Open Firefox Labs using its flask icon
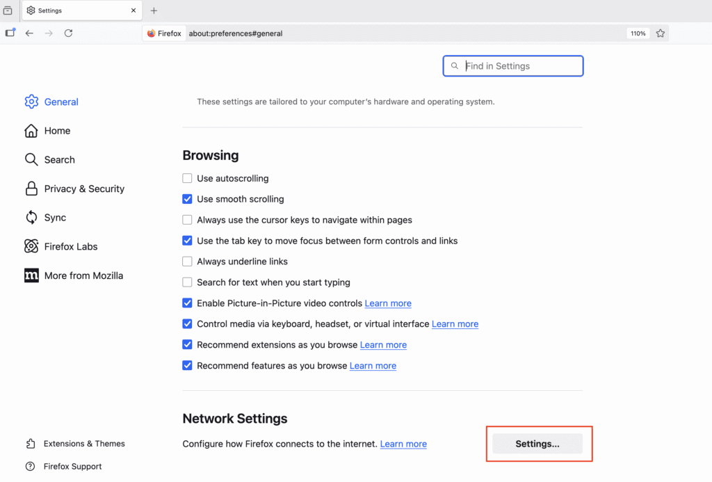712x482 pixels. (31, 246)
